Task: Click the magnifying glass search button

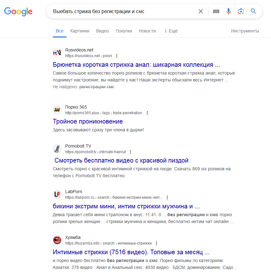Action: 253,11
